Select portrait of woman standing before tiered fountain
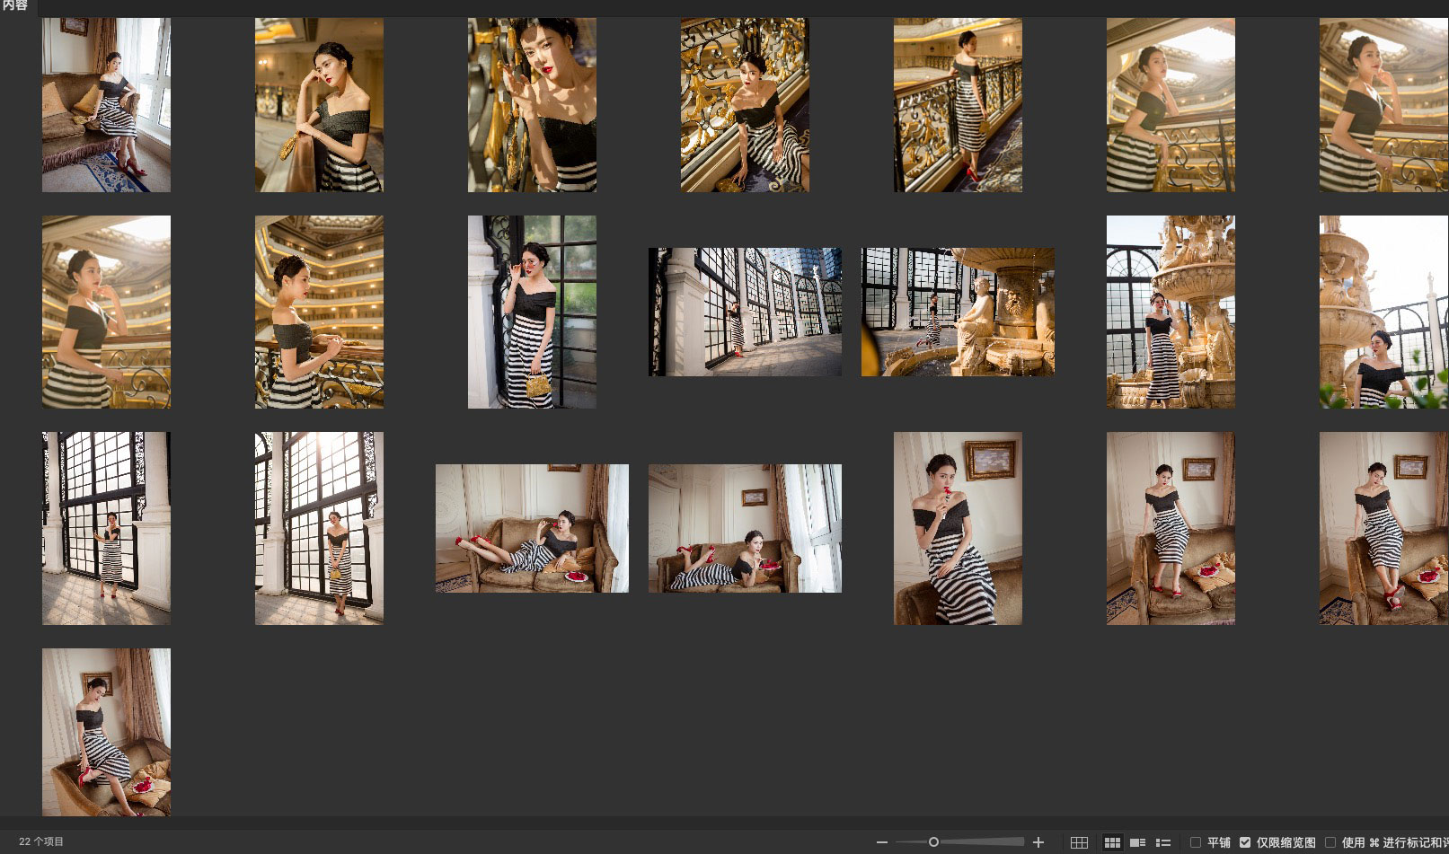The image size is (1449, 854). coord(1171,312)
